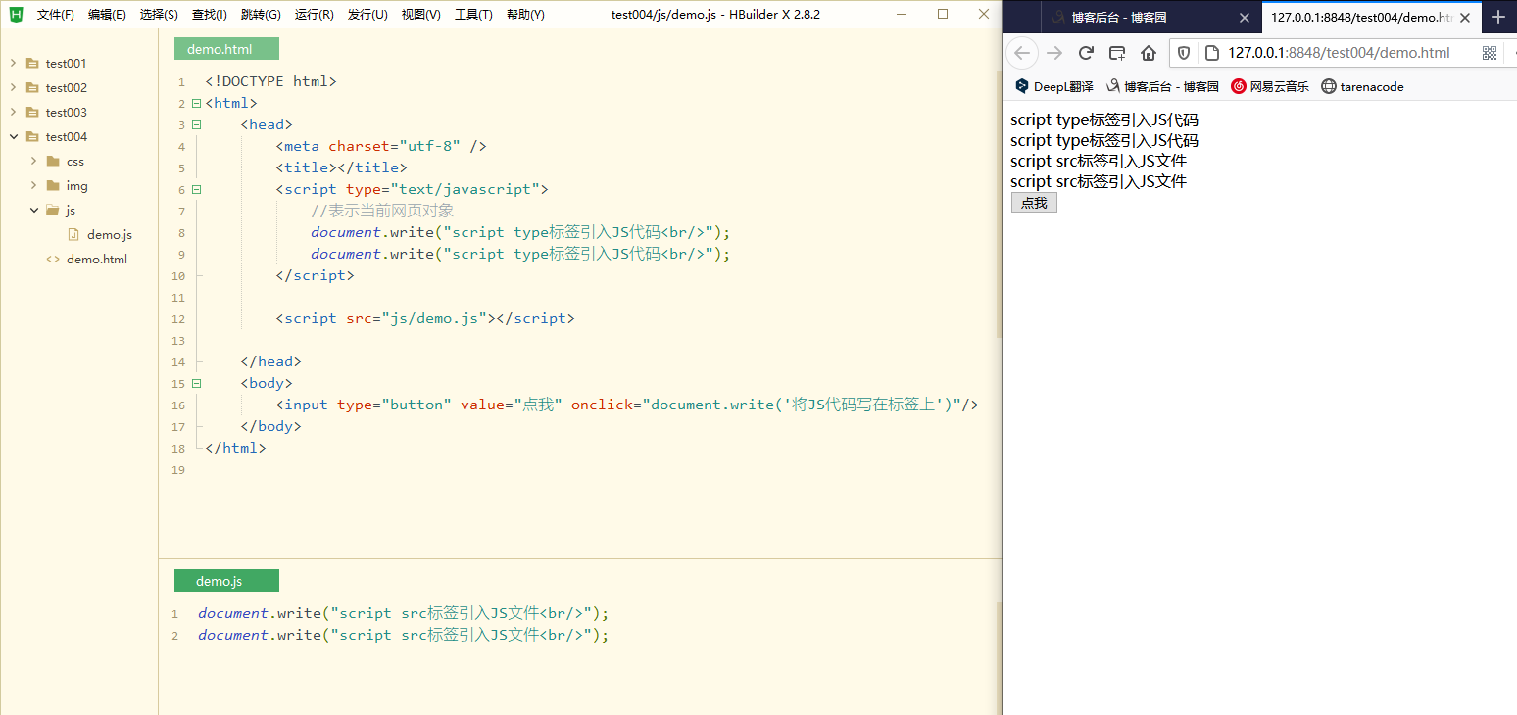Click the 网易云音乐 bookmark icon
1517x715 pixels.
(x=1239, y=86)
